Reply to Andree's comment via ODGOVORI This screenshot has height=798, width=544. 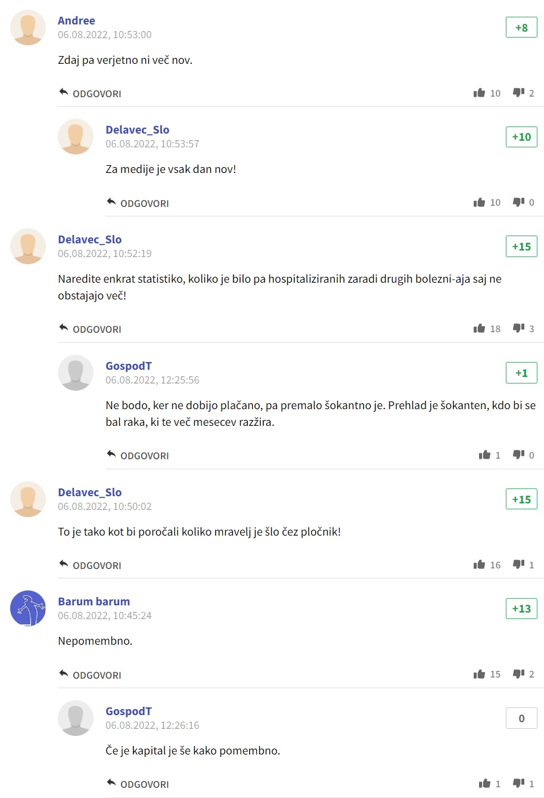tap(90, 94)
